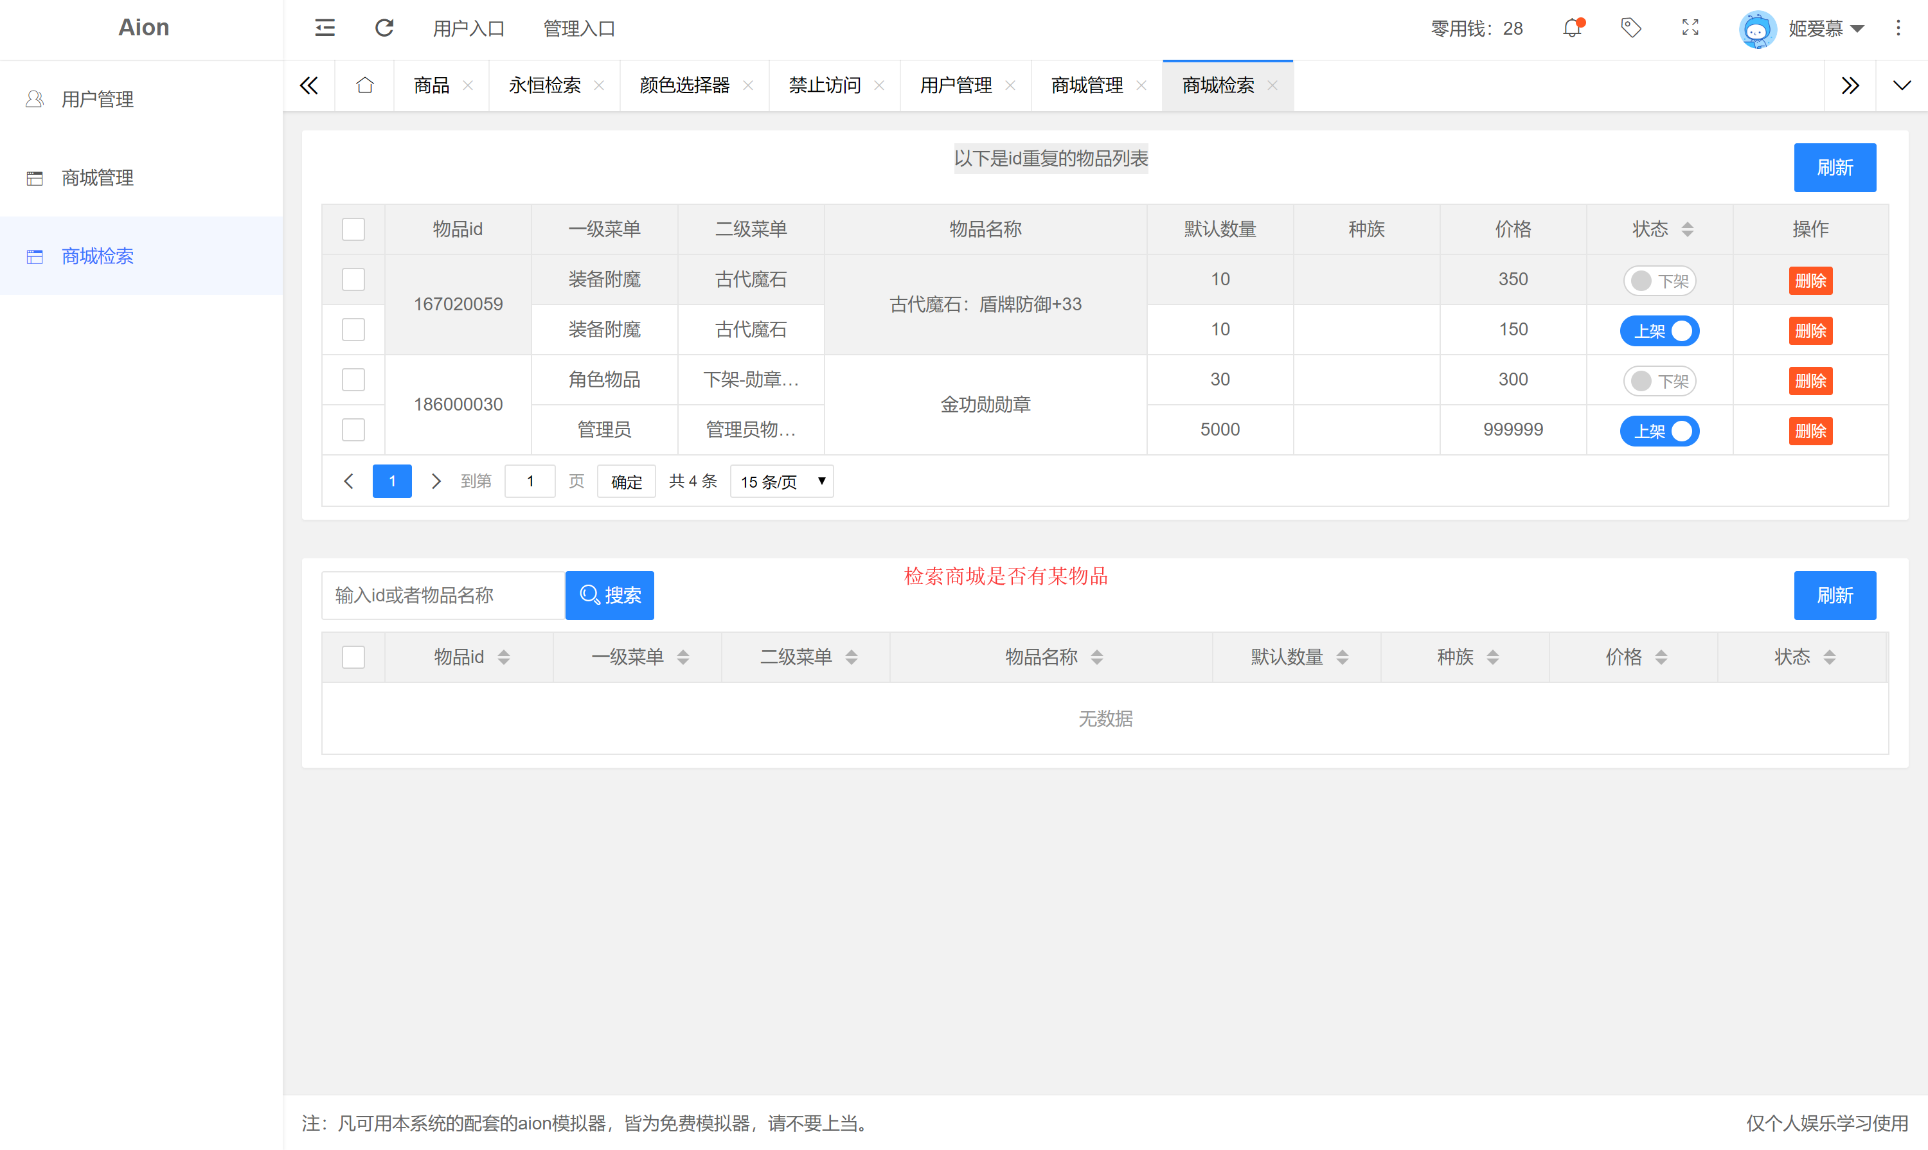Click 确定 to jump to page
1928x1150 pixels.
627,481
